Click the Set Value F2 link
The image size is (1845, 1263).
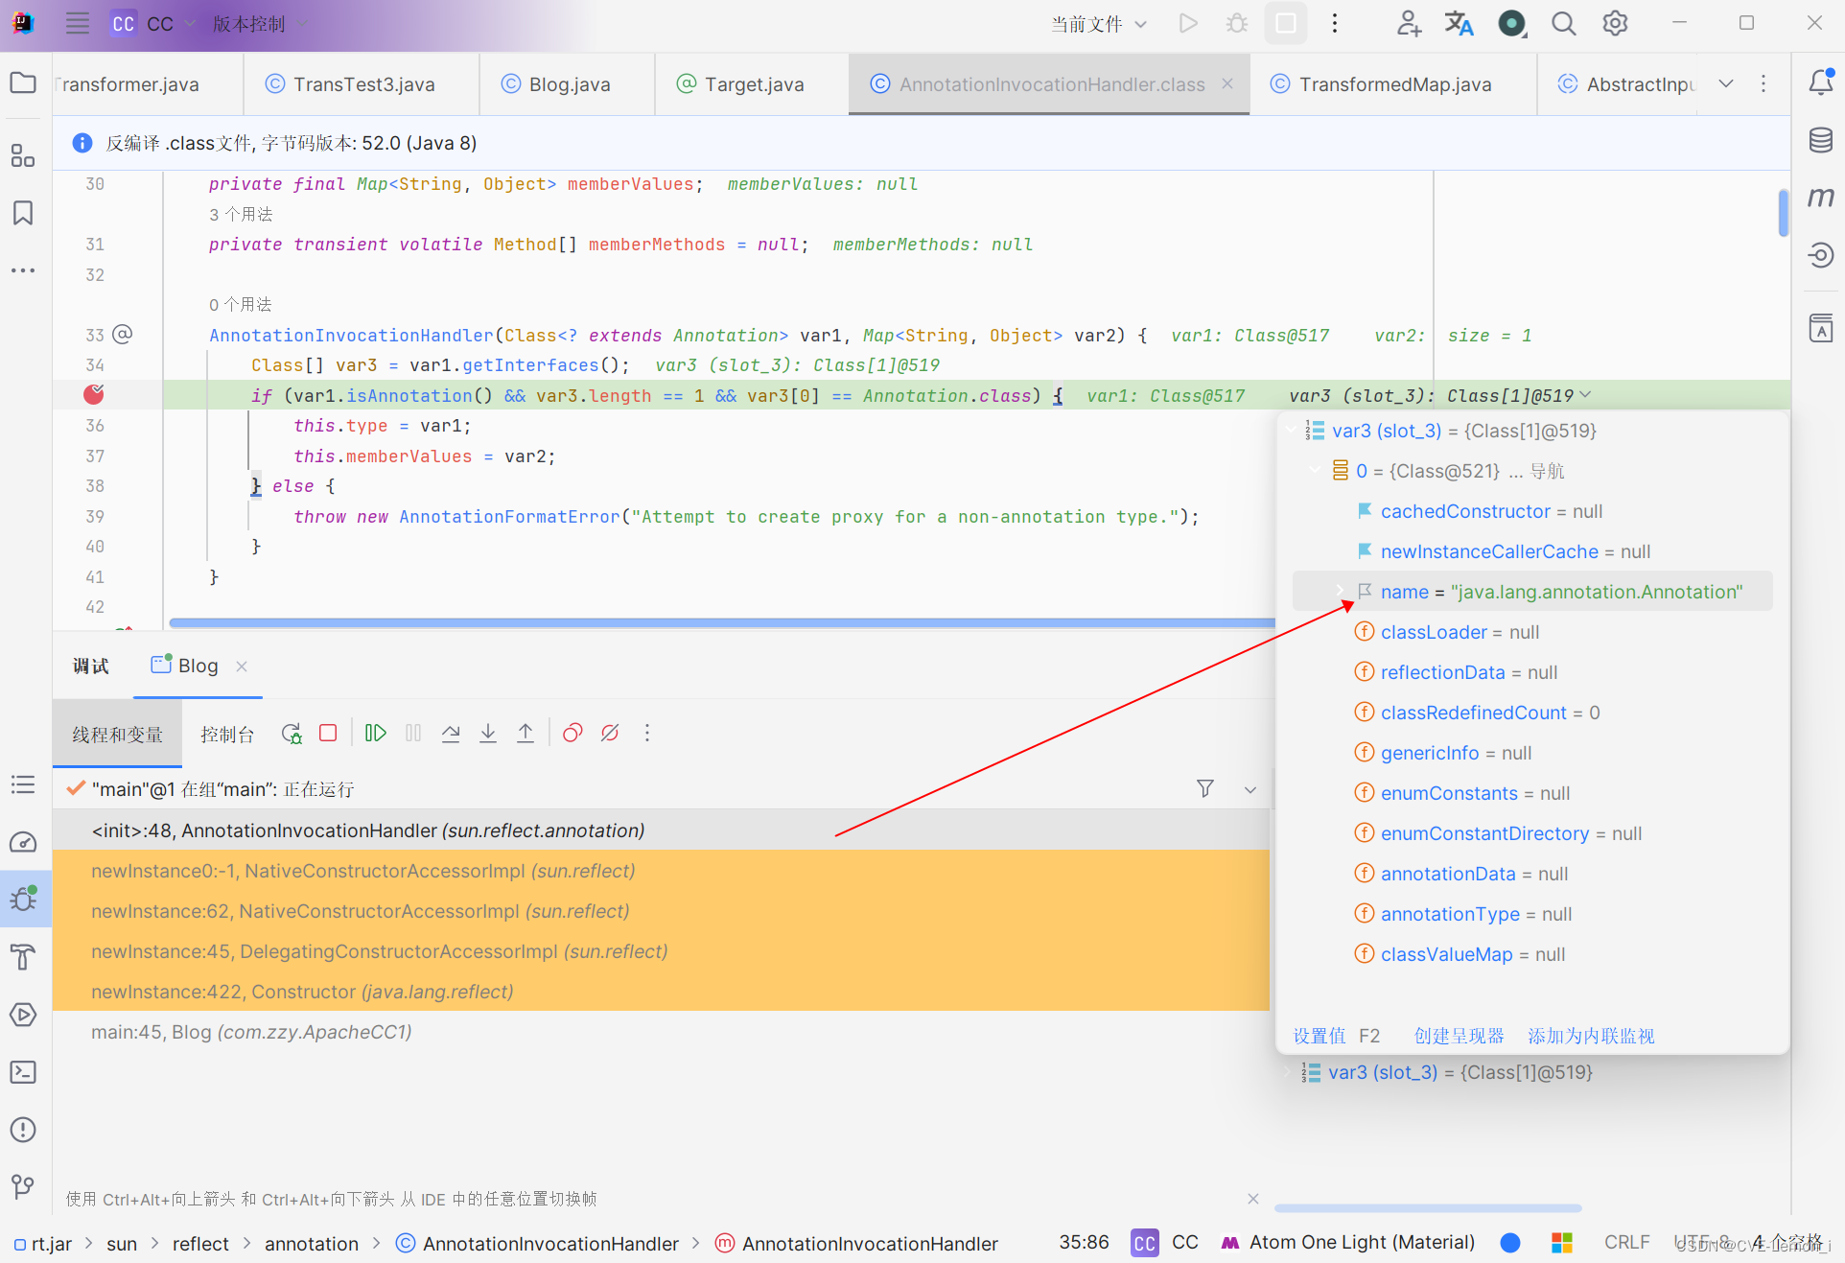pyautogui.click(x=1337, y=1036)
